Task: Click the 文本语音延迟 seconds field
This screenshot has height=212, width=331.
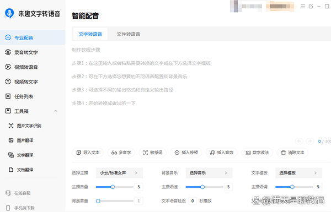Action: 193,201
